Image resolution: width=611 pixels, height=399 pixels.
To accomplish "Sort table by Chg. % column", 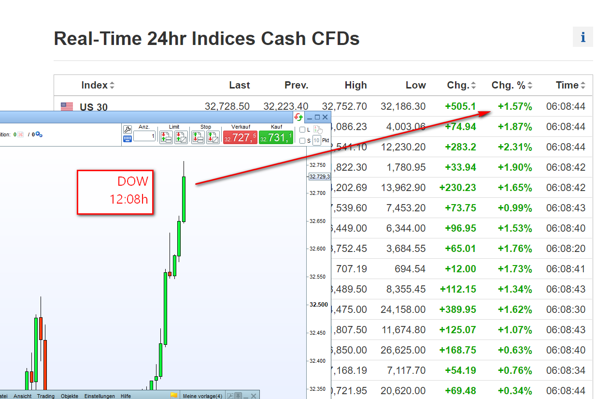I will (512, 85).
